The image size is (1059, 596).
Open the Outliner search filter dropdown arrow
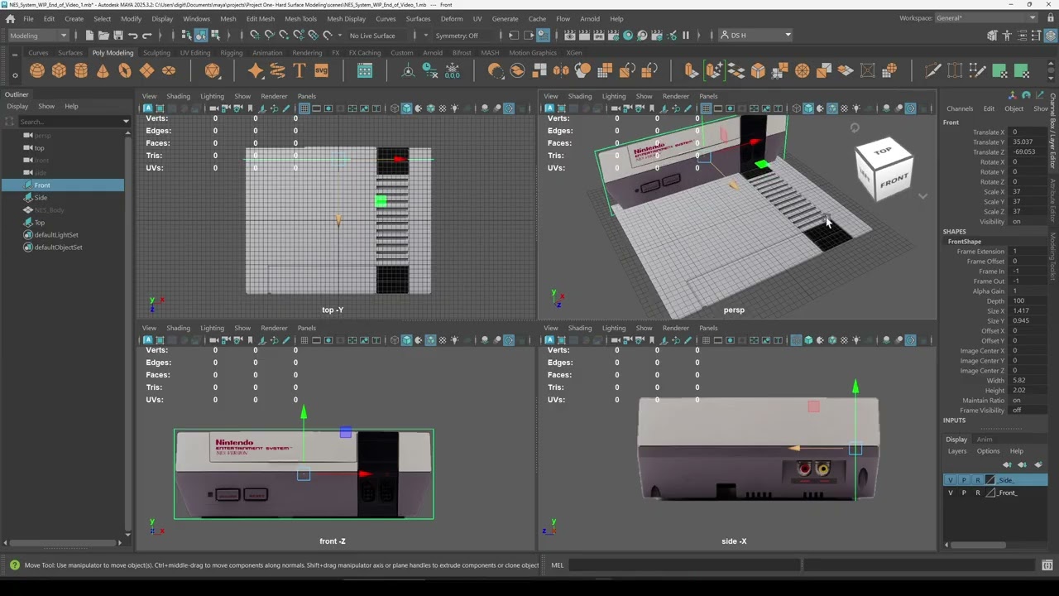point(126,122)
